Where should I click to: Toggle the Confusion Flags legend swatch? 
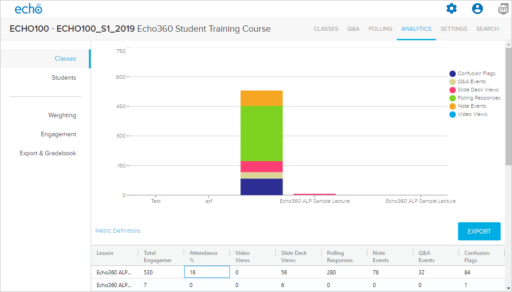click(452, 74)
